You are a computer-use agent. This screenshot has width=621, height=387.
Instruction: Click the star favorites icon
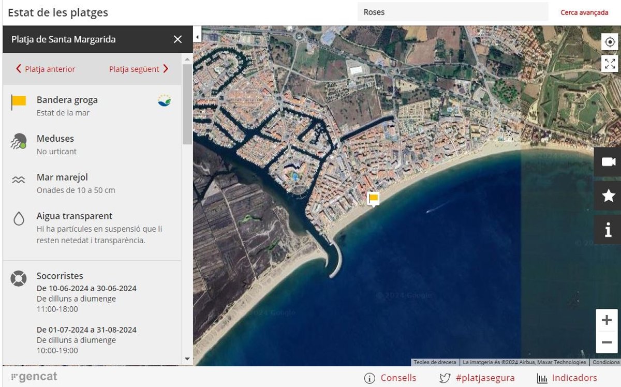[x=608, y=196]
